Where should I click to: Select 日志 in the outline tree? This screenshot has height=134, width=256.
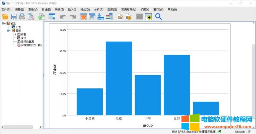[x=18, y=27]
